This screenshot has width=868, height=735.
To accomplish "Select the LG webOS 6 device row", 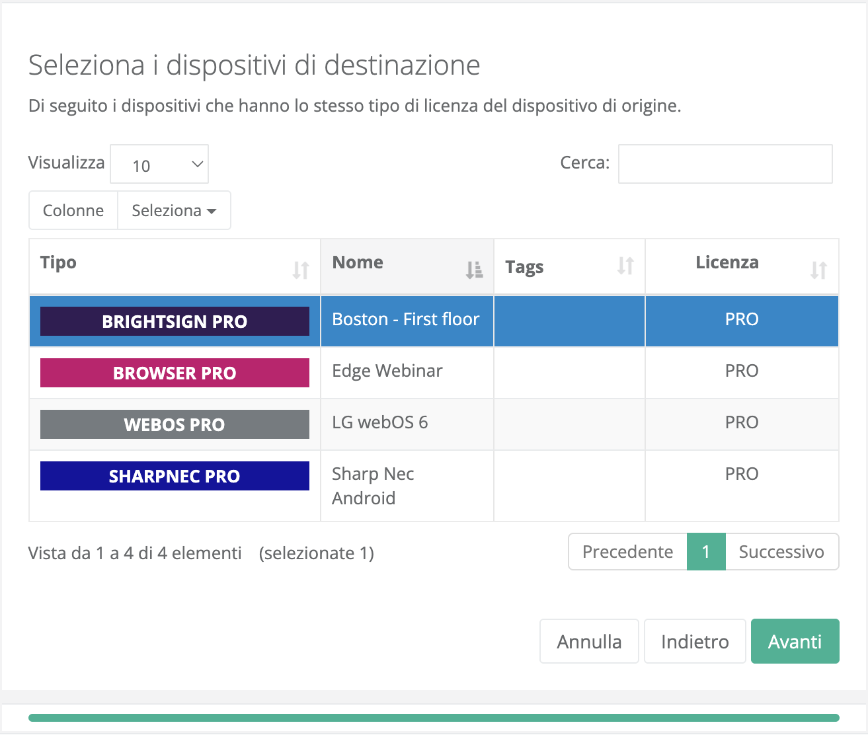I will point(407,422).
